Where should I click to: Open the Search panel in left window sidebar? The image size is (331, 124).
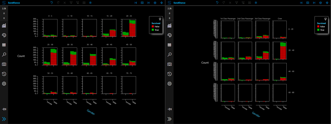tap(4, 55)
